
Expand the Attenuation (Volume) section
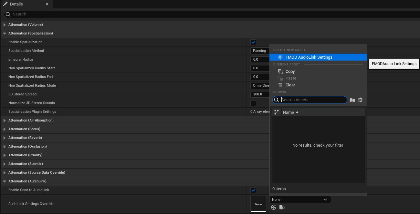[x=5, y=25]
